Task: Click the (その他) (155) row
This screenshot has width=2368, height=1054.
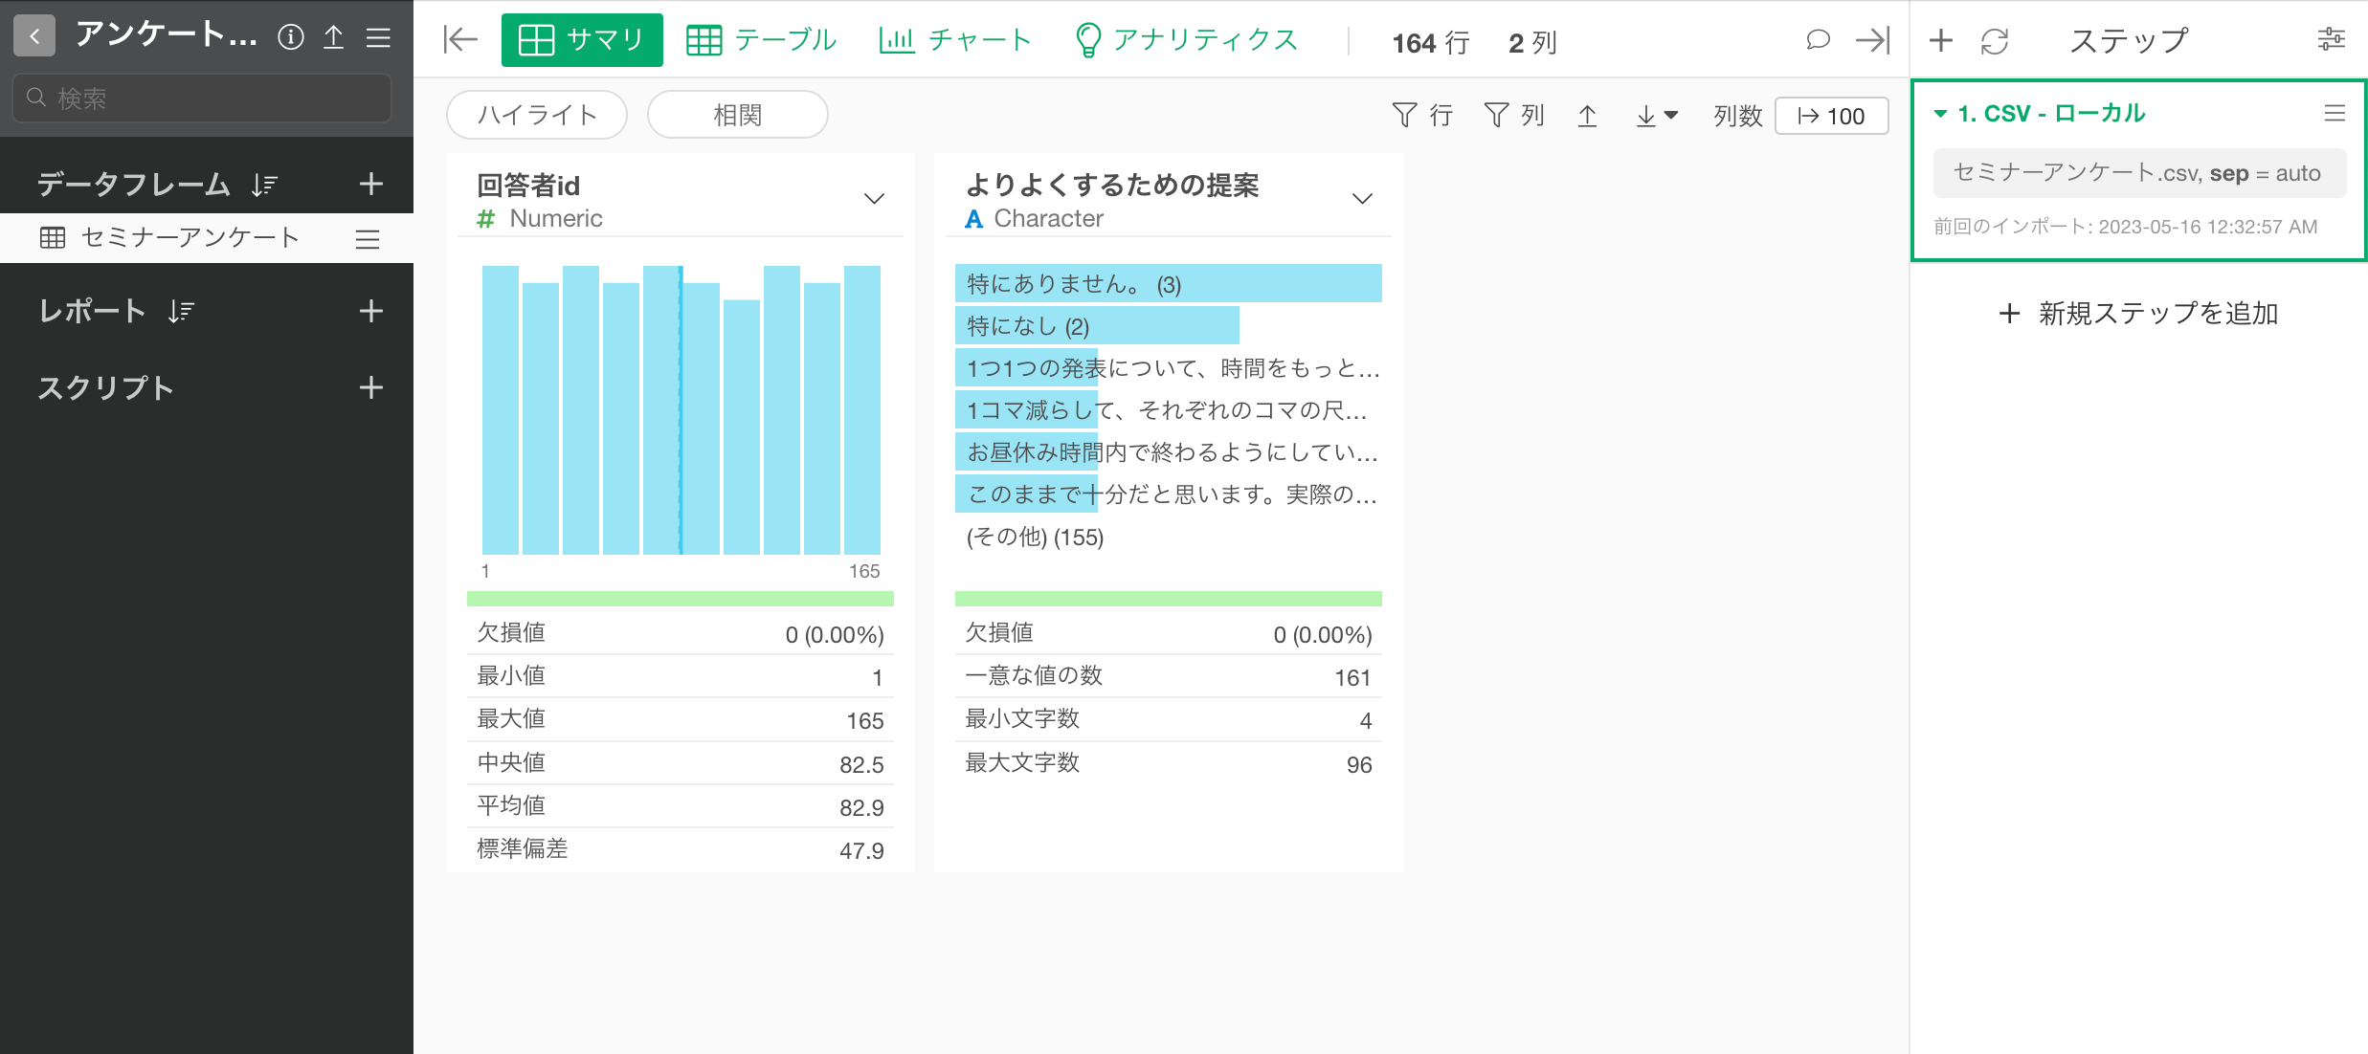Action: (x=1169, y=537)
